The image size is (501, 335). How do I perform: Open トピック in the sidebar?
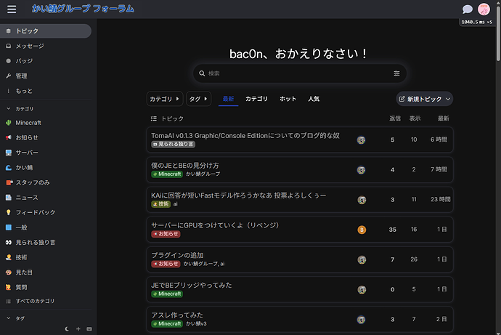pos(46,31)
